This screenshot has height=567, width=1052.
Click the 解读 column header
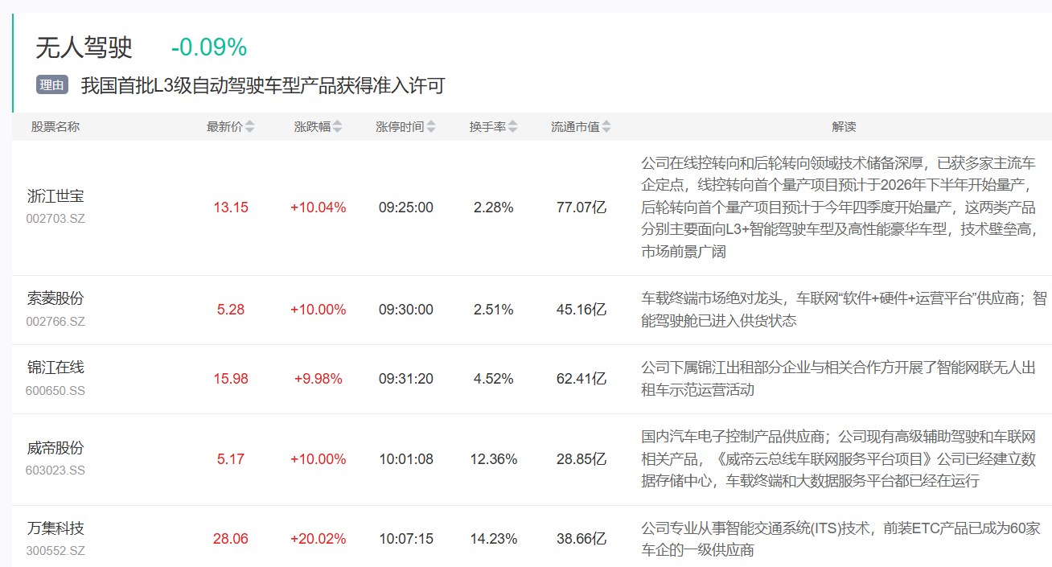tap(844, 127)
